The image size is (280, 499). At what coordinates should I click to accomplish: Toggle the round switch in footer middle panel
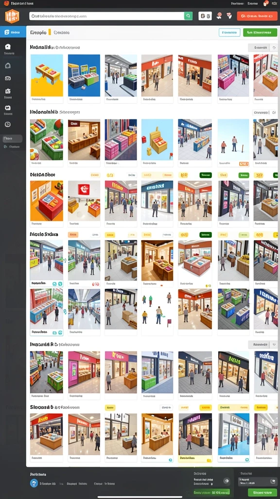tap(227, 481)
